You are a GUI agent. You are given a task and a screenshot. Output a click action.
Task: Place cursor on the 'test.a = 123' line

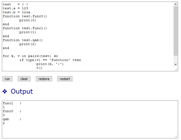pyautogui.click(x=15, y=8)
